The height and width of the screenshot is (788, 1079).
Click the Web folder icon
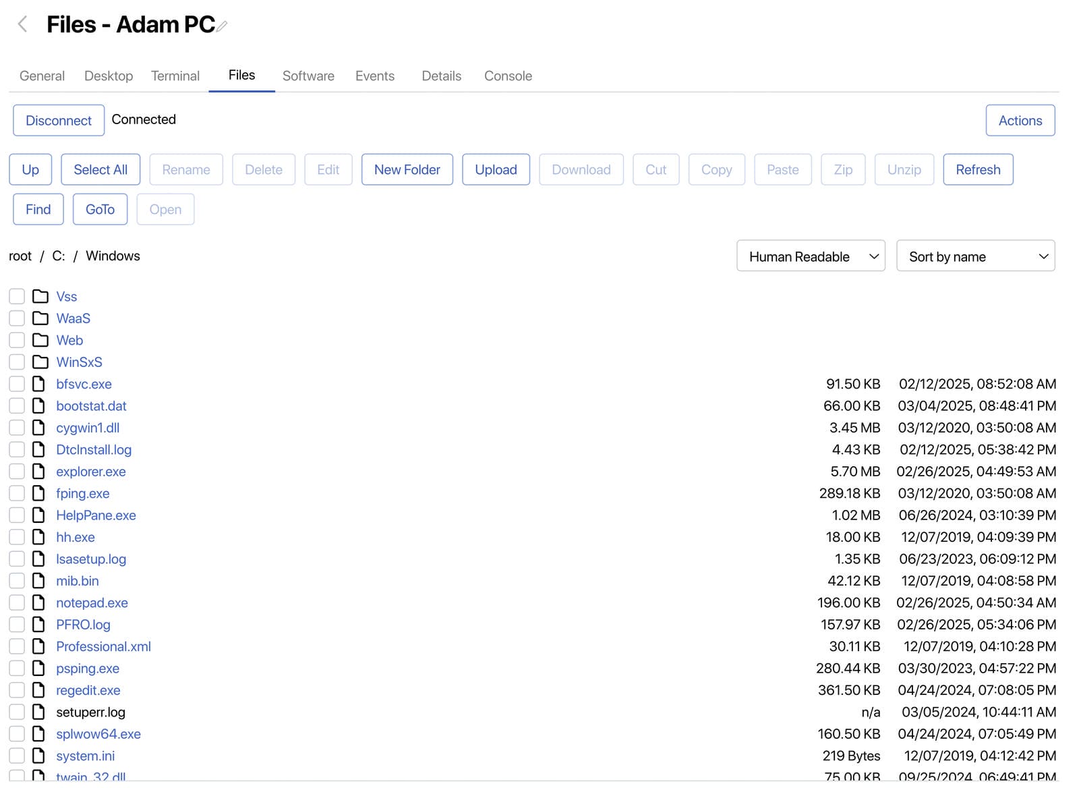pos(40,340)
